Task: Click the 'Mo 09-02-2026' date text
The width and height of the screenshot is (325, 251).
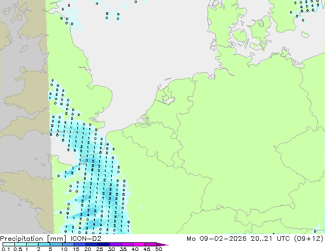Action: coord(216,239)
